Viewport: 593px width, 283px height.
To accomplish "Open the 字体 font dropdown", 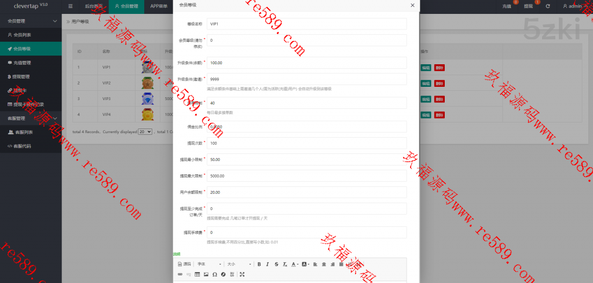I will 209,264.
